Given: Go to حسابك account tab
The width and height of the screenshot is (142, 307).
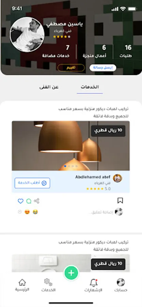Looking at the screenshot, I should 121,285.
